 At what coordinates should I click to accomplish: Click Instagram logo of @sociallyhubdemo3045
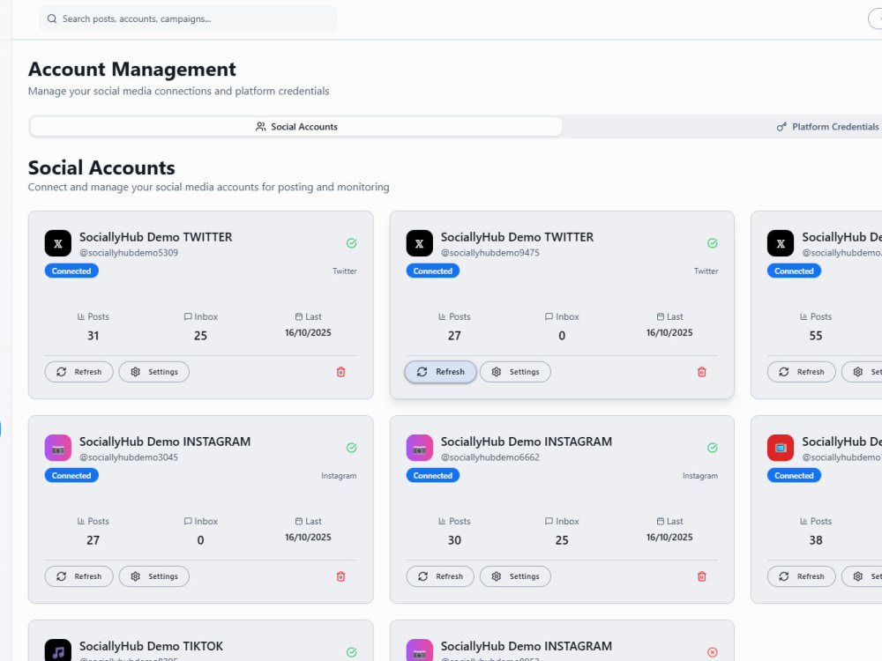58,448
